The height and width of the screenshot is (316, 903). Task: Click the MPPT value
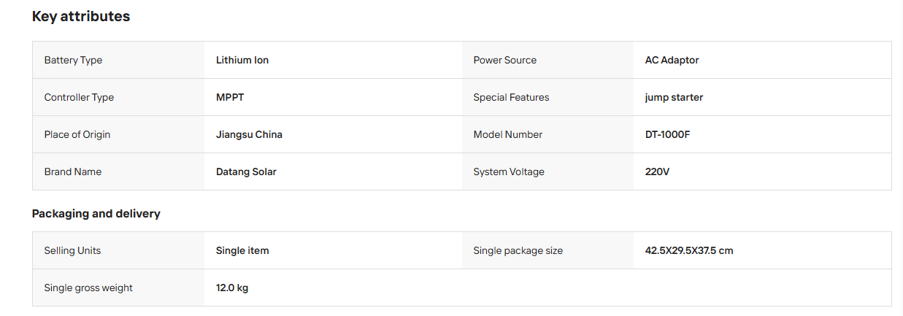point(229,97)
